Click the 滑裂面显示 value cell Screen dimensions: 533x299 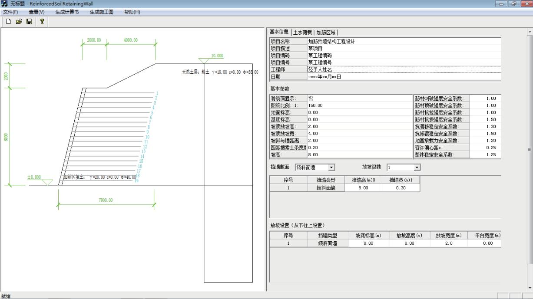(359, 99)
